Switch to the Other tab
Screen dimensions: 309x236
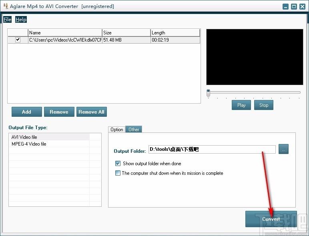click(134, 130)
